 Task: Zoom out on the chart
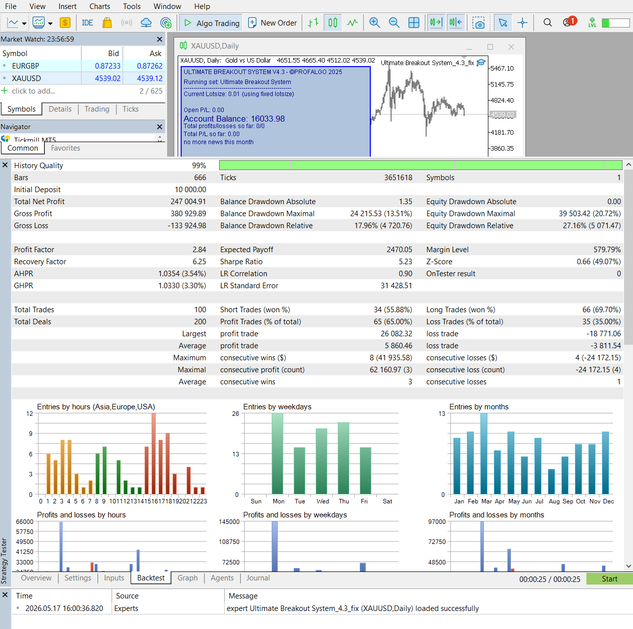(394, 23)
